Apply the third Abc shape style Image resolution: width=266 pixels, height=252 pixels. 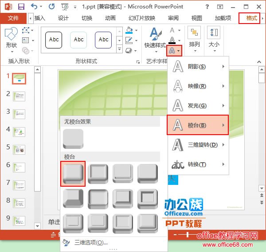pos(103,40)
